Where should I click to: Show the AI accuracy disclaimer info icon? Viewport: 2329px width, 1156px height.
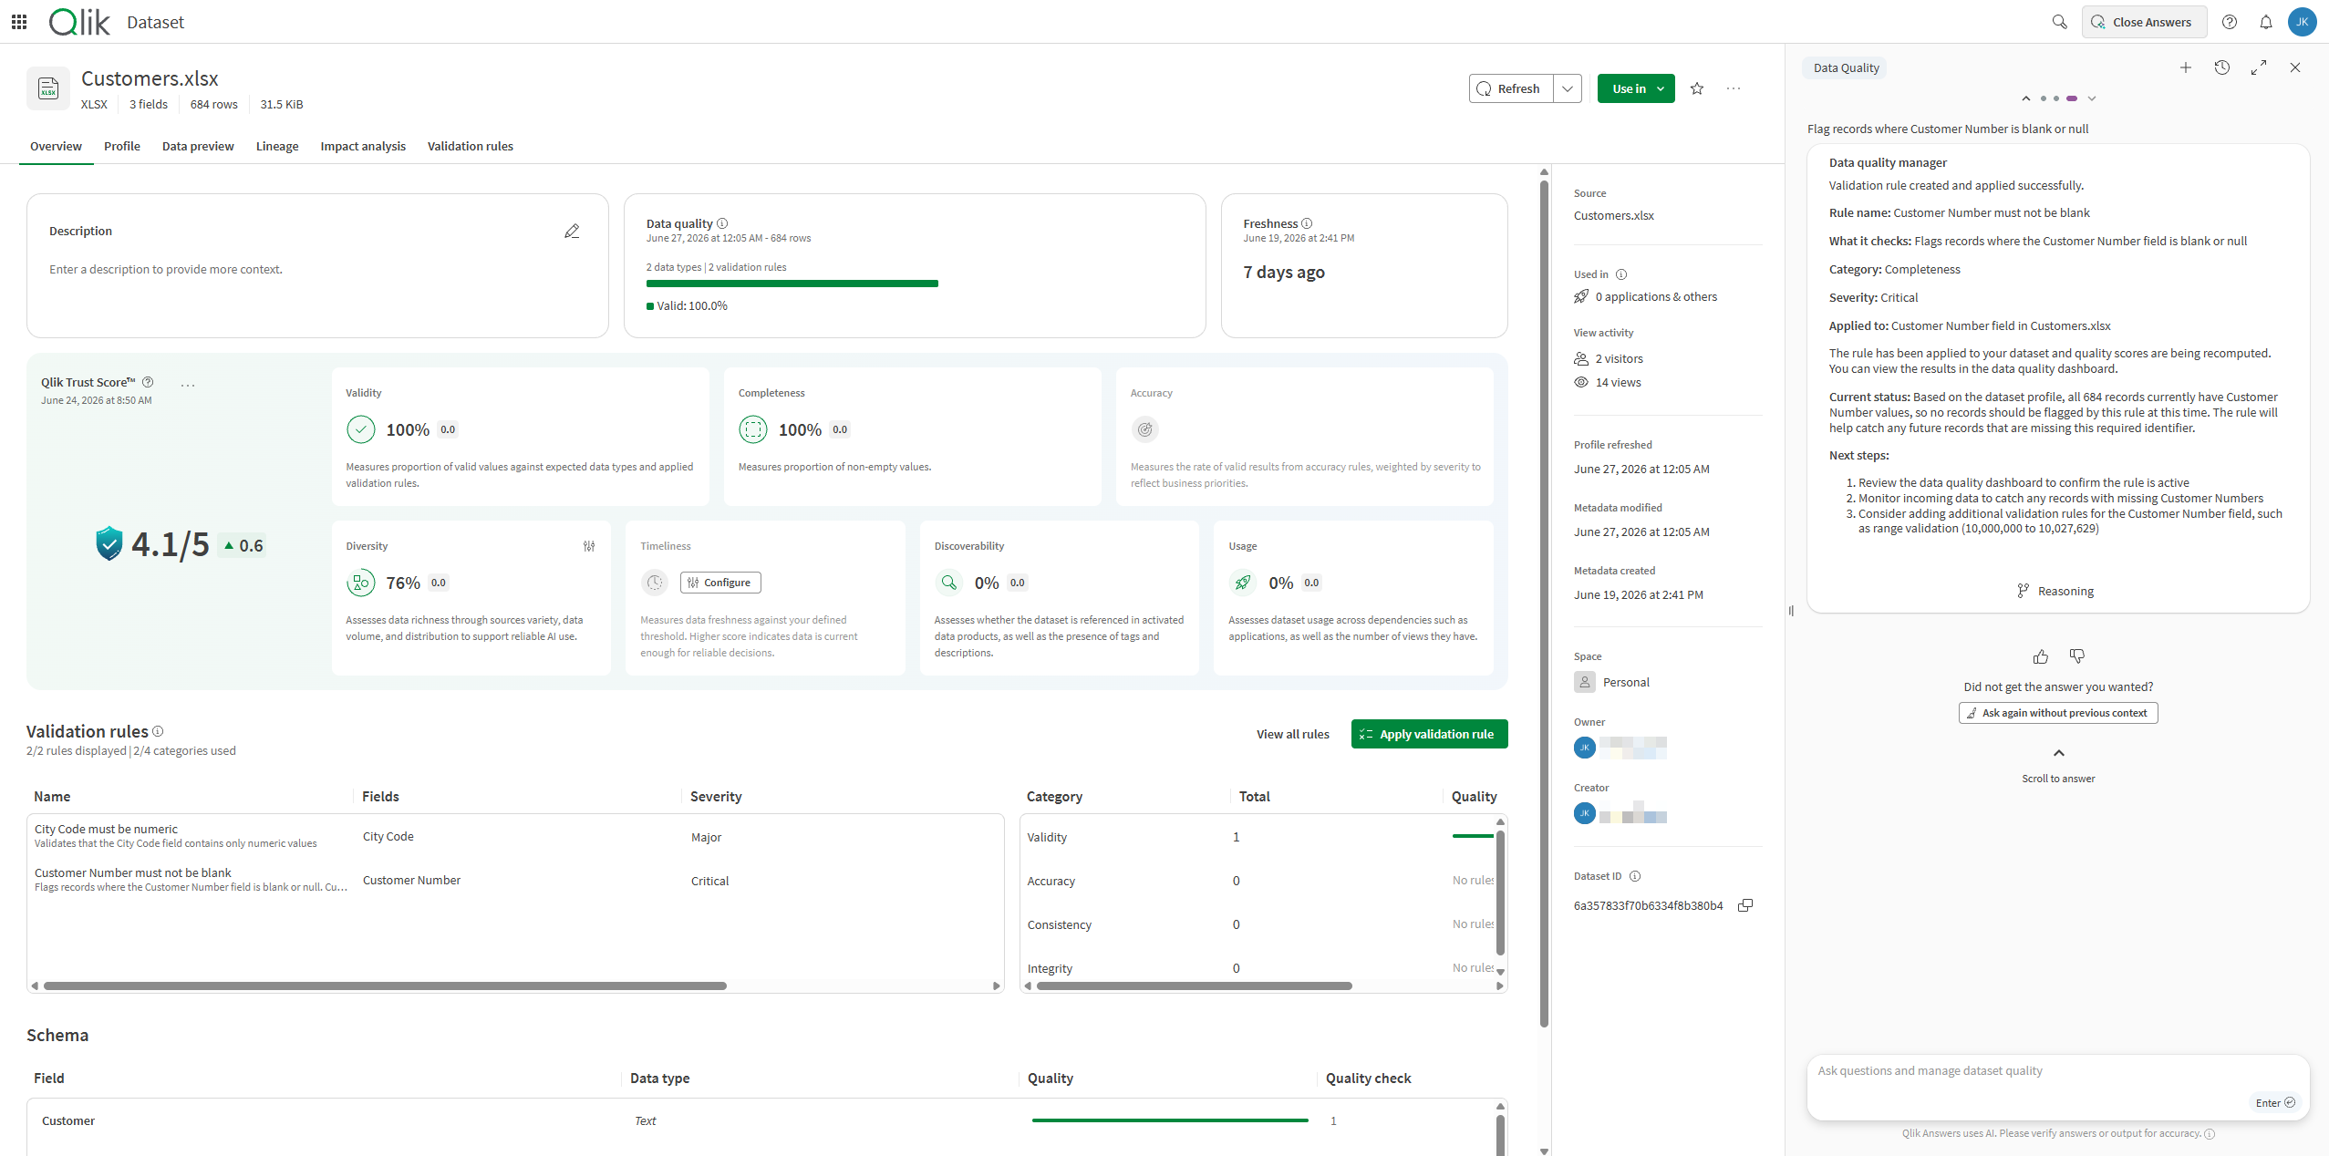coord(2210,1134)
